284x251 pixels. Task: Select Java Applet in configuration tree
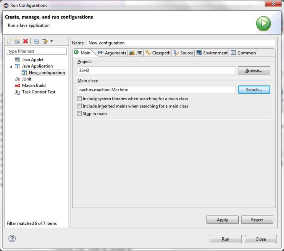(33, 60)
